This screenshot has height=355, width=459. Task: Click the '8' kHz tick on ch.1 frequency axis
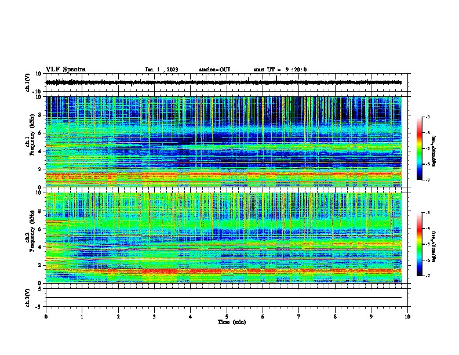40,115
